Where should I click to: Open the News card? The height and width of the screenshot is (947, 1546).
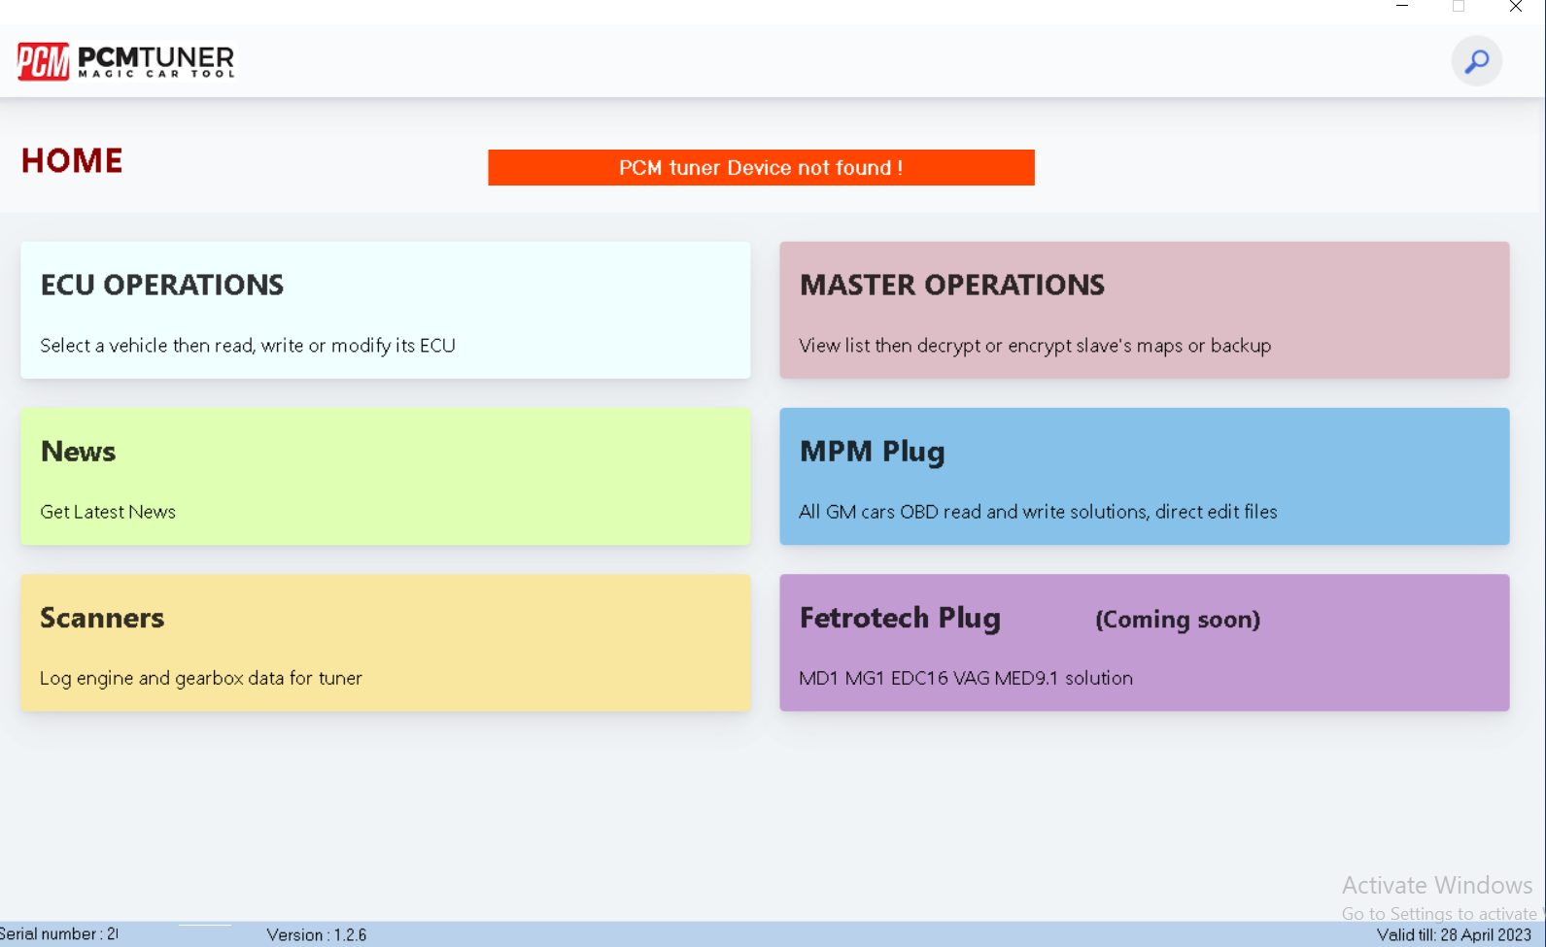pyautogui.click(x=386, y=476)
